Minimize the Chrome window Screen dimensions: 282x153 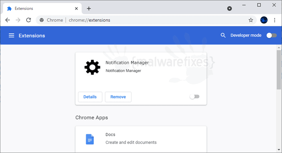tap(244, 5)
